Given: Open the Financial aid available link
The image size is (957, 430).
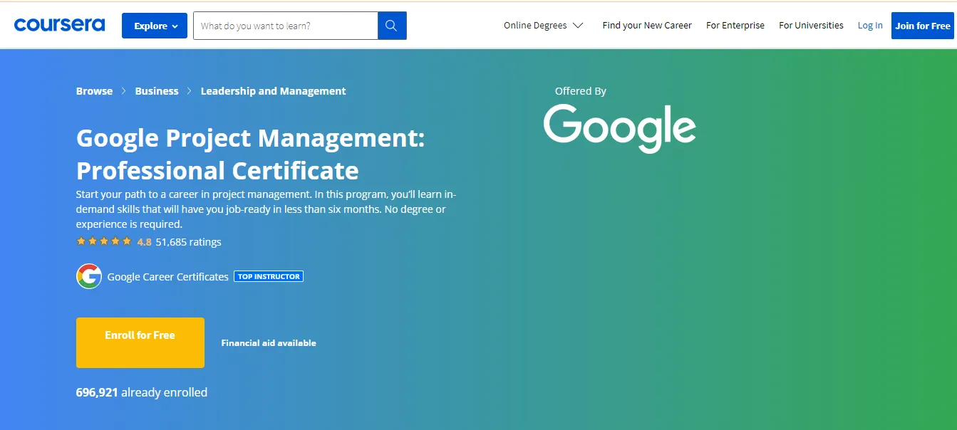Looking at the screenshot, I should [x=268, y=342].
